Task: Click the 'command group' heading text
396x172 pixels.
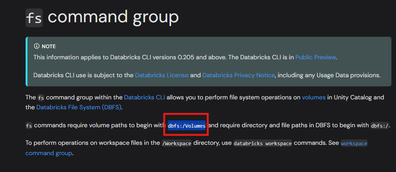Action: click(x=113, y=17)
